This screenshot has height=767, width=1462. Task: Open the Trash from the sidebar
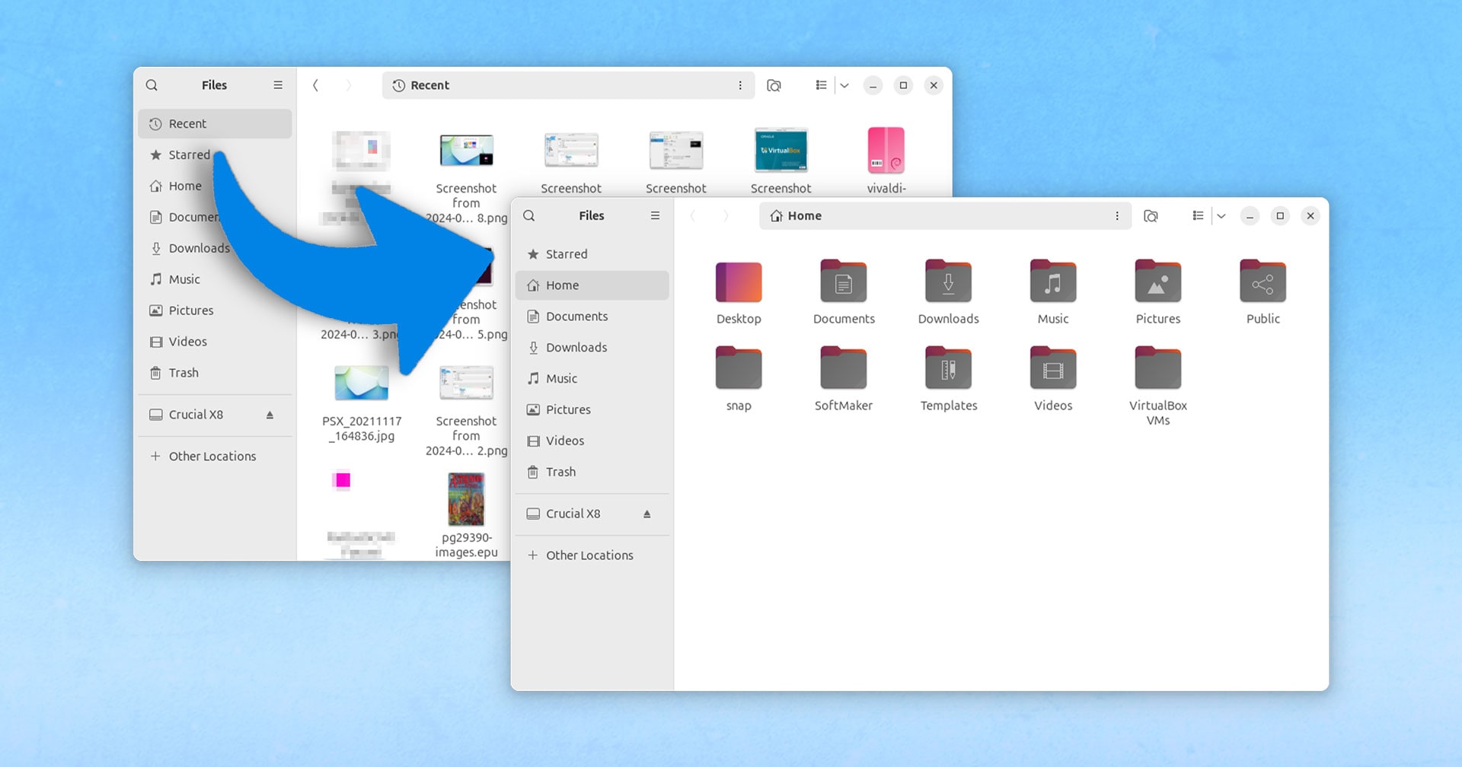point(561,472)
